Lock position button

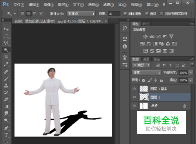[155, 80]
